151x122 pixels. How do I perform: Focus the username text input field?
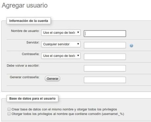click(x=105, y=34)
